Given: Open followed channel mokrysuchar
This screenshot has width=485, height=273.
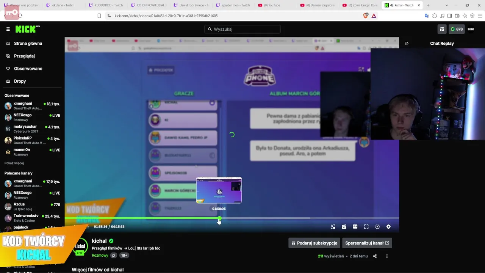Looking at the screenshot, I should tap(32, 129).
